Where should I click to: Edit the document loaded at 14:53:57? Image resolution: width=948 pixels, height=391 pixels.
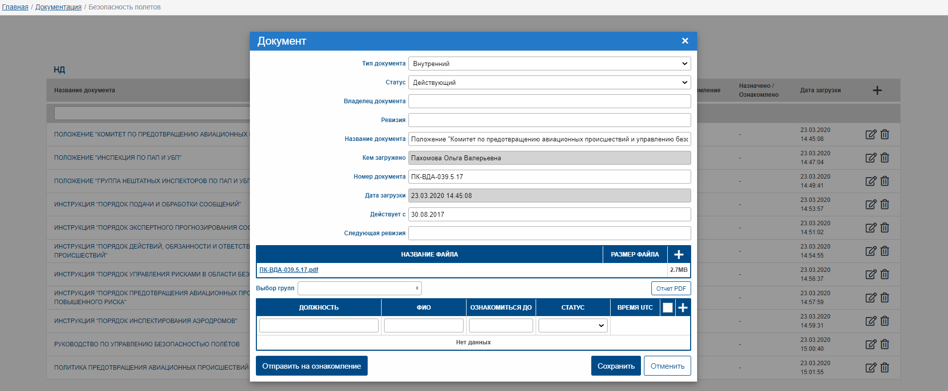(x=871, y=204)
